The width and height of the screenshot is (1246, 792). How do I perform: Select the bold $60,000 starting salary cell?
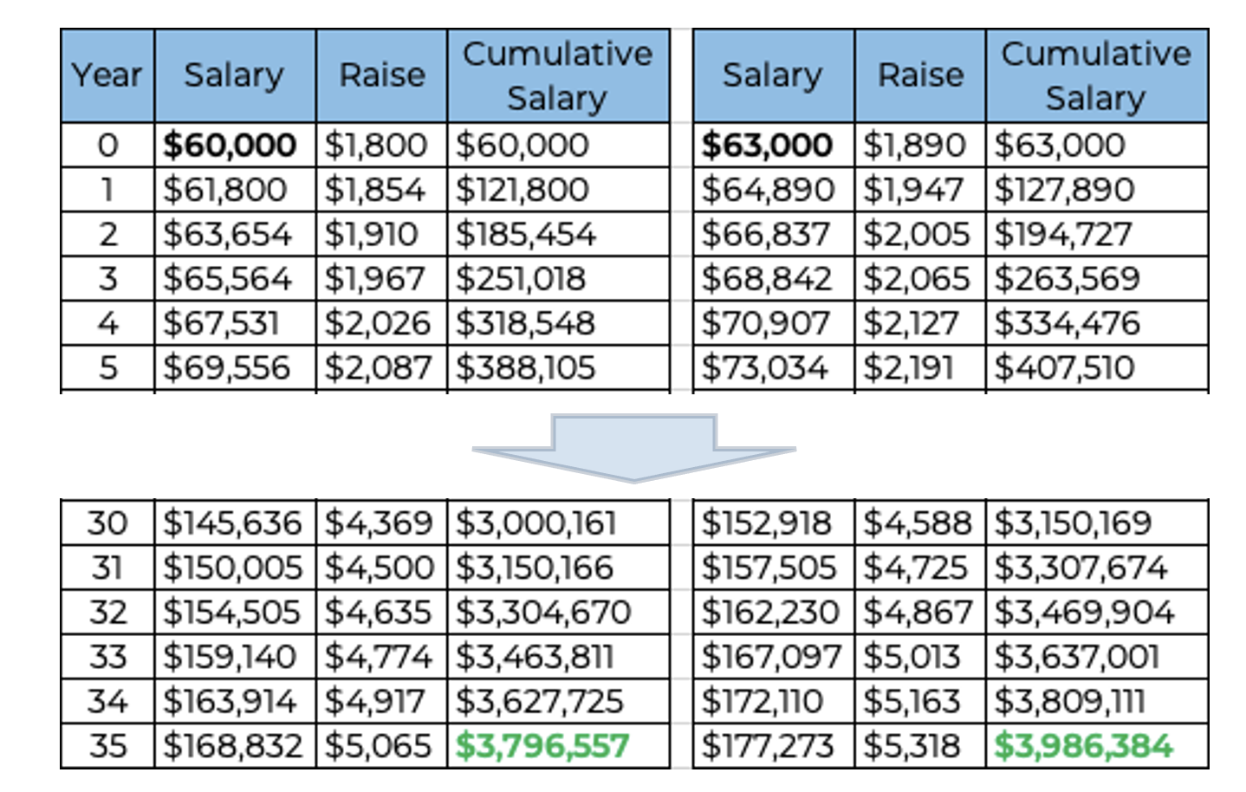230,145
